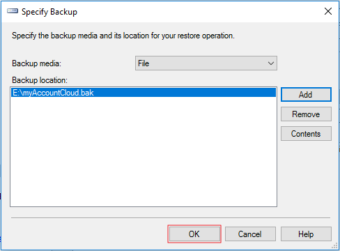
Task: Remove the selected backup file
Action: 306,114
